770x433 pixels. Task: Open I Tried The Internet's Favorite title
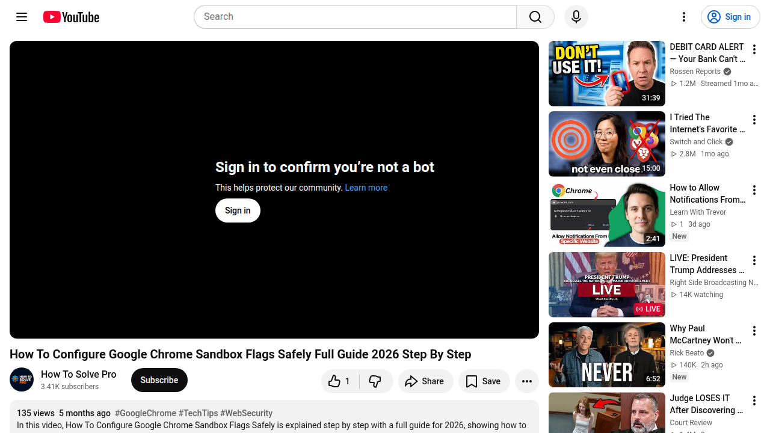coord(707,123)
